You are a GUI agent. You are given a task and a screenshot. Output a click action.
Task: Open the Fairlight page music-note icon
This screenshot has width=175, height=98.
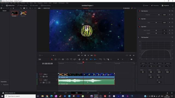[109, 93]
